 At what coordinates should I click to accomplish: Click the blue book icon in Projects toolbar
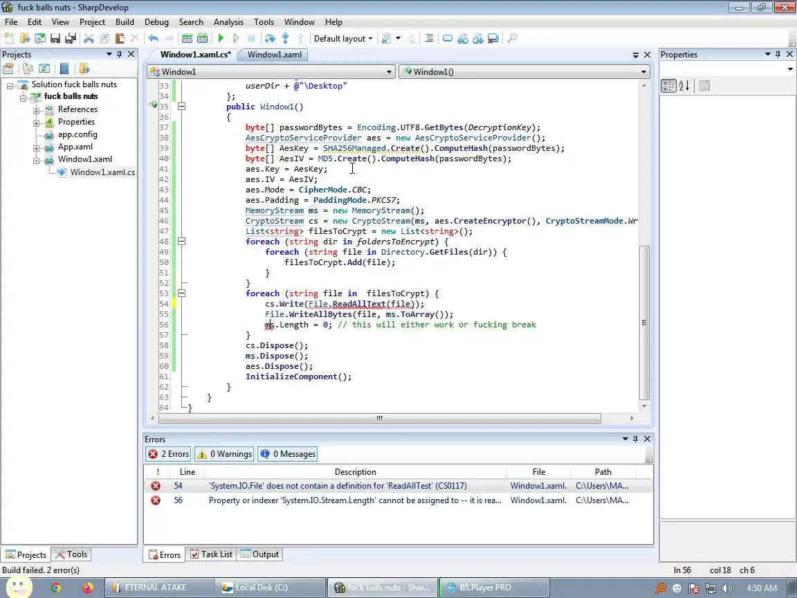point(64,69)
